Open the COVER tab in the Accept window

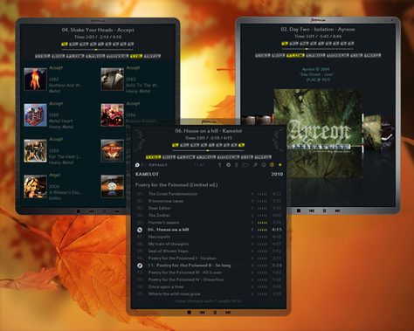point(118,56)
